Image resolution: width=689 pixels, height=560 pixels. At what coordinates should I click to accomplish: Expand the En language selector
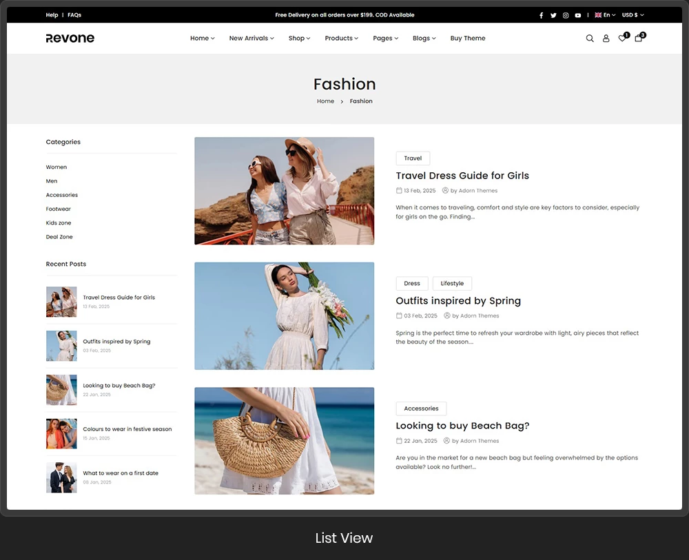(x=604, y=14)
